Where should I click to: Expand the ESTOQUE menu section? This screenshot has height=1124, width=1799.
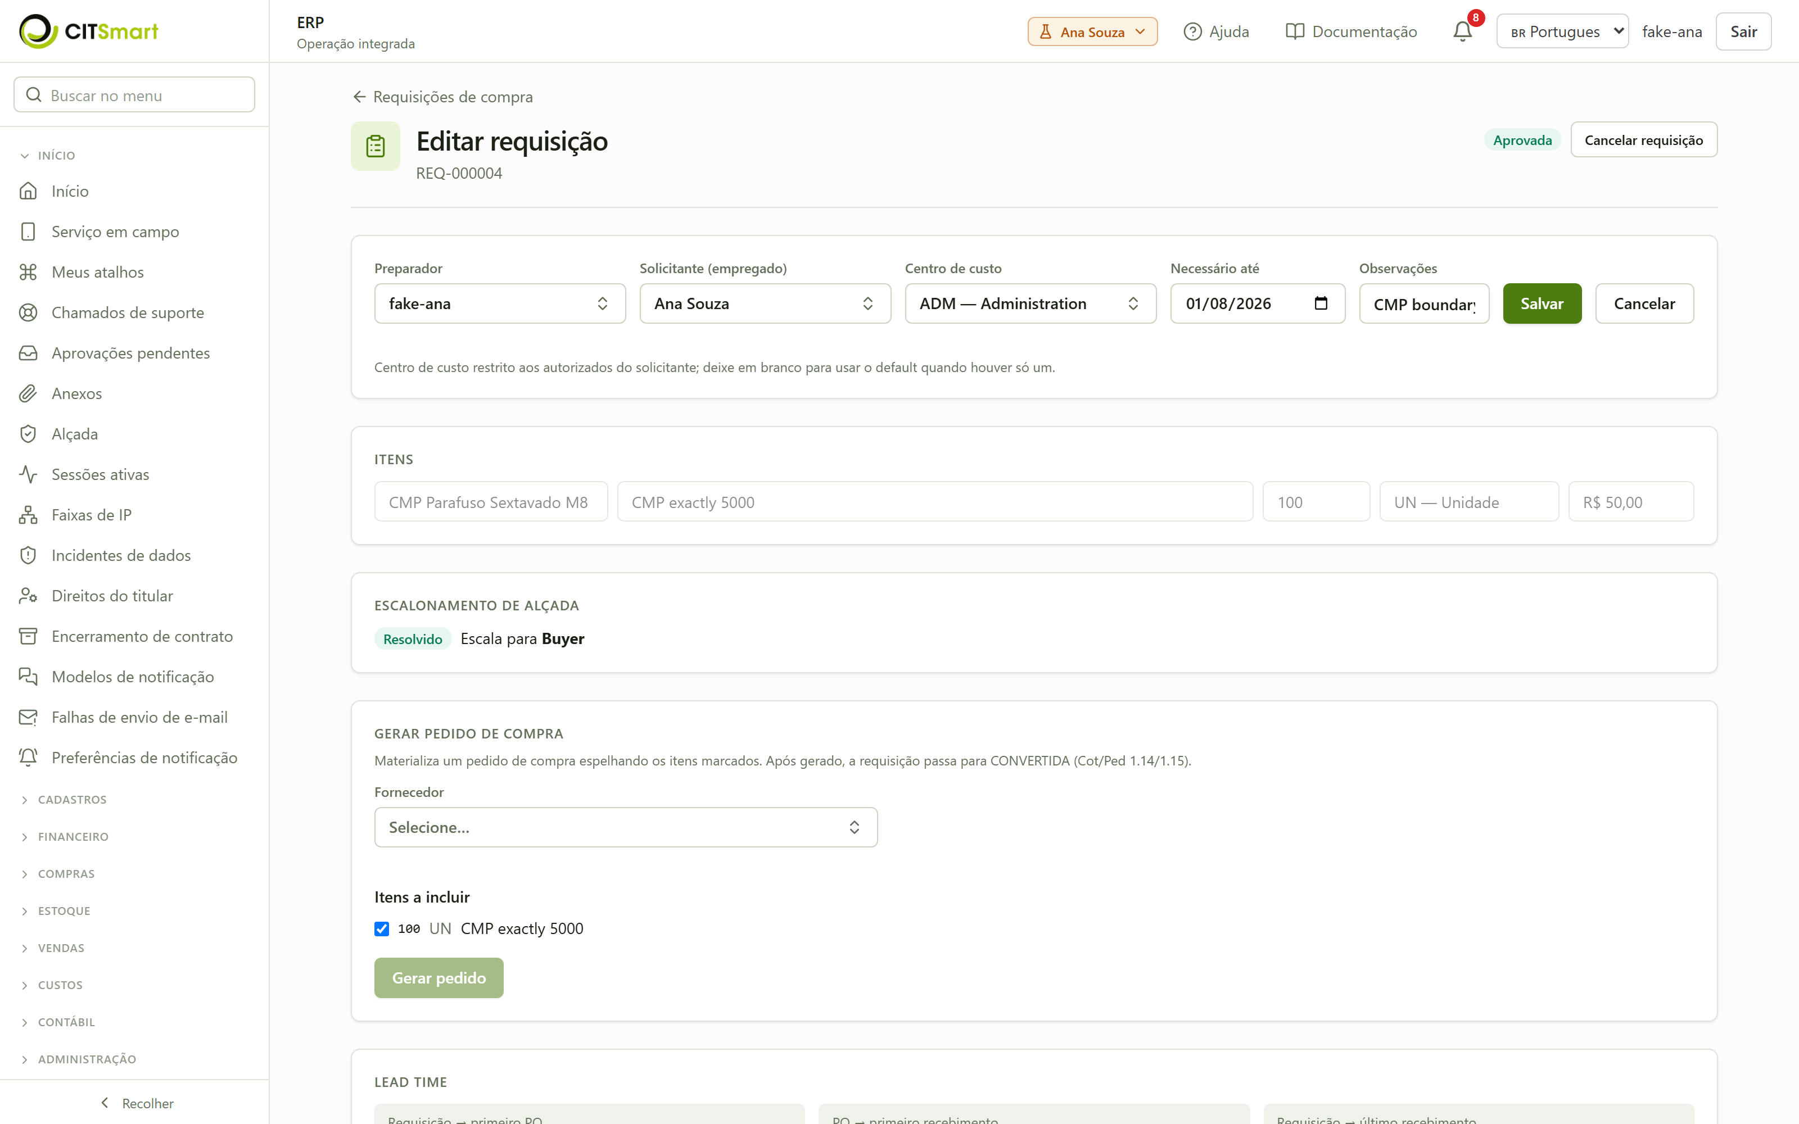(x=55, y=912)
